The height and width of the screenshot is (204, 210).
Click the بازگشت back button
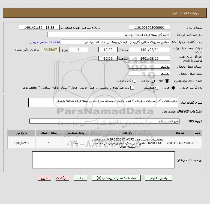pyautogui.click(x=62, y=178)
